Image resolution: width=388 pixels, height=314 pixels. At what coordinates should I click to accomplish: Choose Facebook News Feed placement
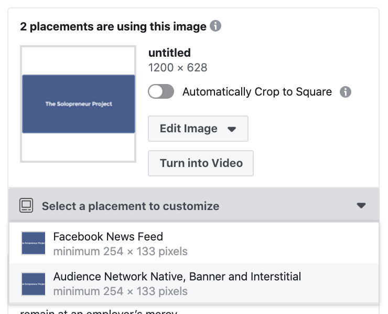pos(194,243)
